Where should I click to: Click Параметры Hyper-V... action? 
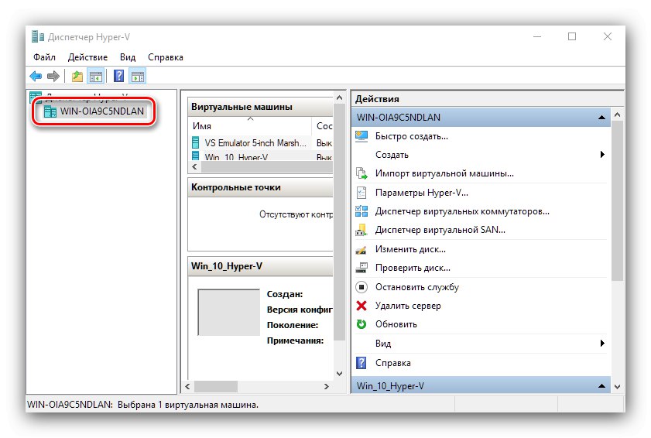click(422, 193)
